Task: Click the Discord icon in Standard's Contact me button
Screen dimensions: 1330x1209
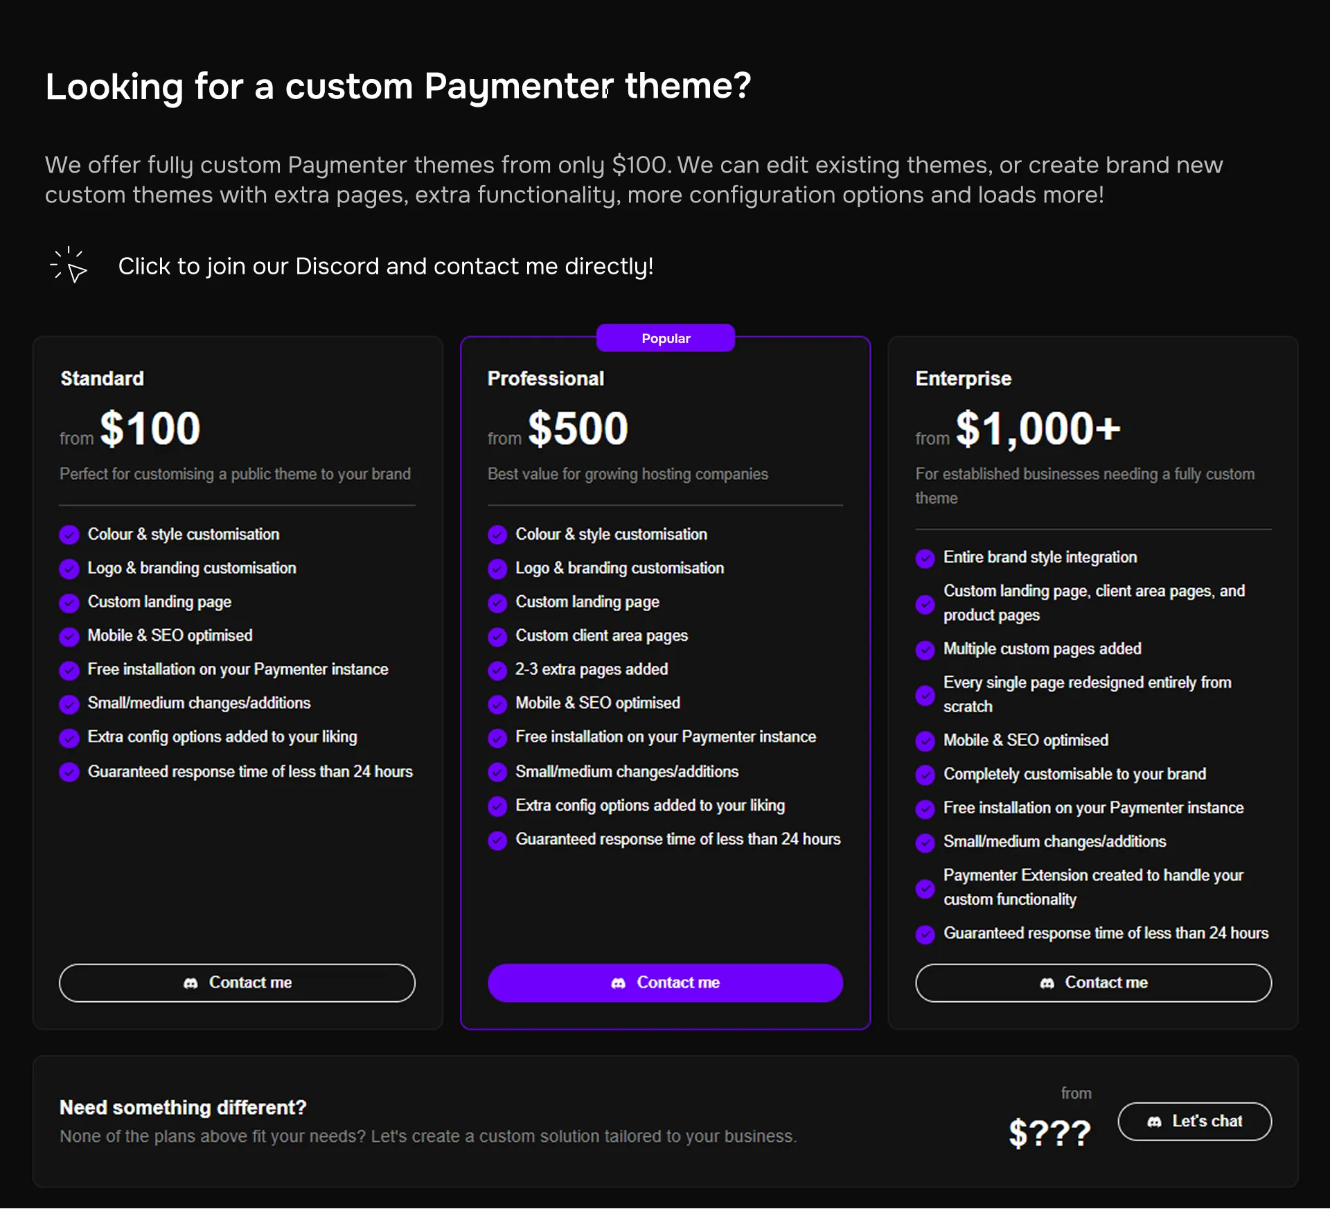Action: click(189, 982)
